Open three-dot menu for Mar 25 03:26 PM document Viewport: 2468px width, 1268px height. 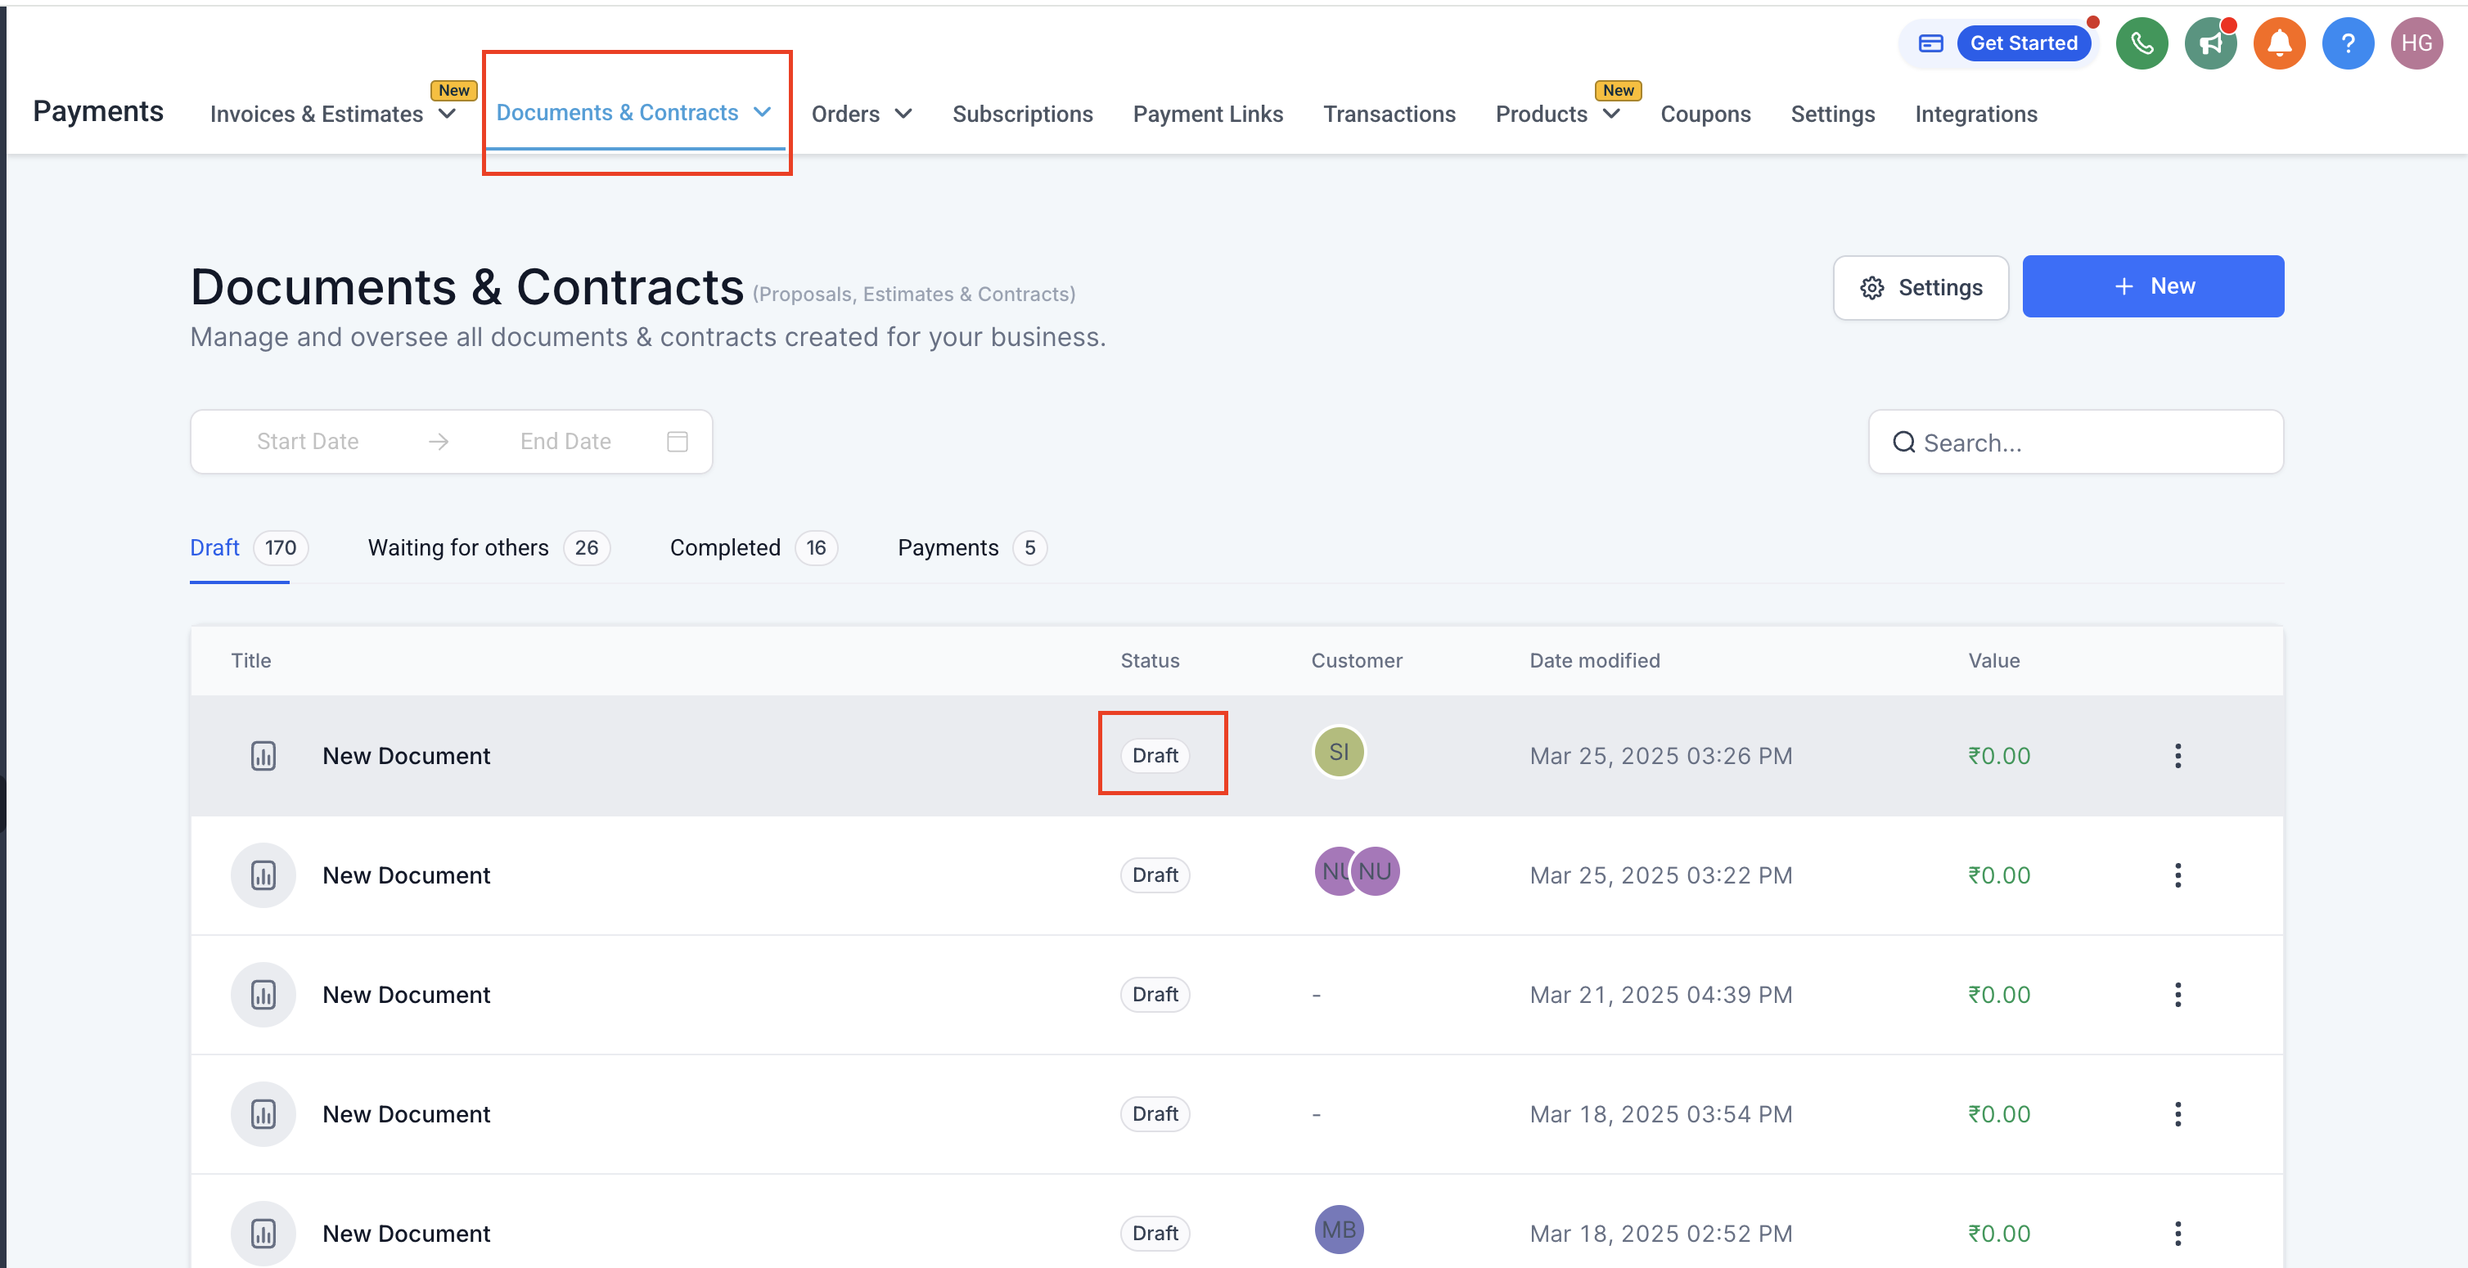coord(2177,756)
